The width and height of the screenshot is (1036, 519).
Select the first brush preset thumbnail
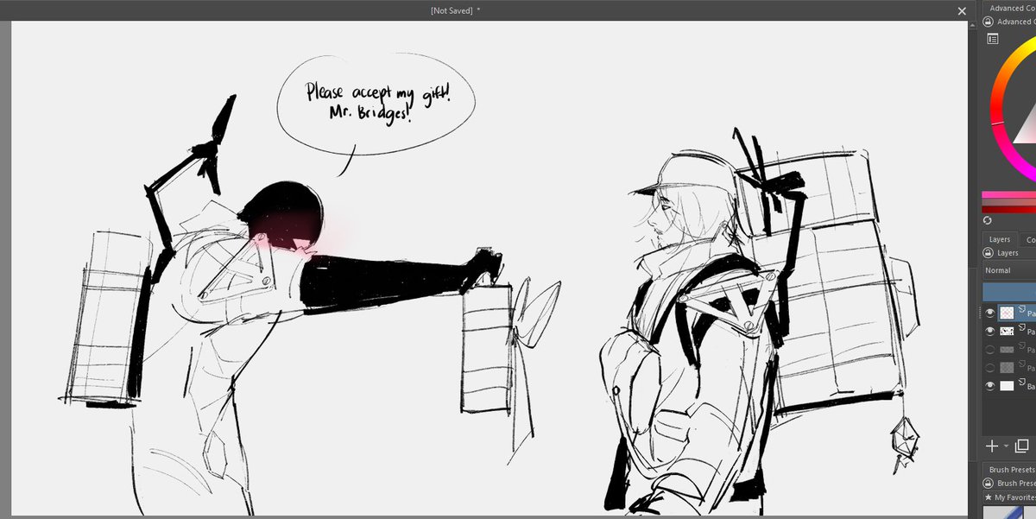click(x=1001, y=513)
